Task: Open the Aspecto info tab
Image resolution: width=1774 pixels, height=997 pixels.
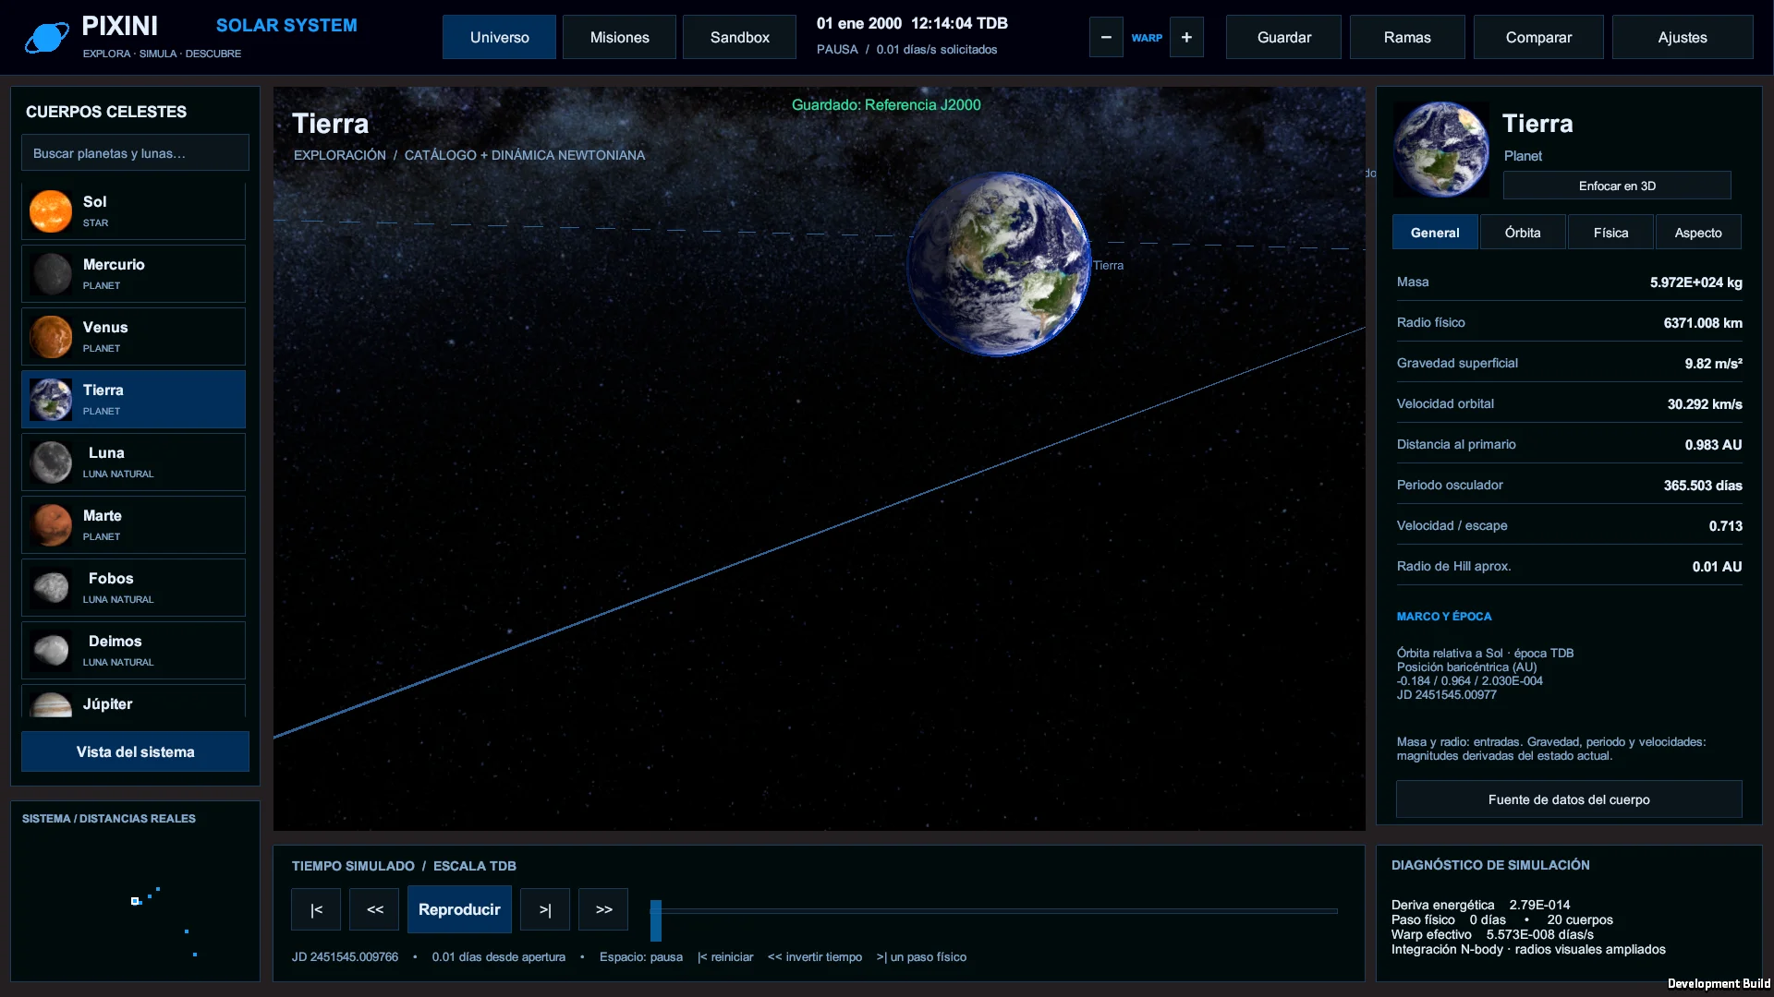Action: tap(1698, 233)
